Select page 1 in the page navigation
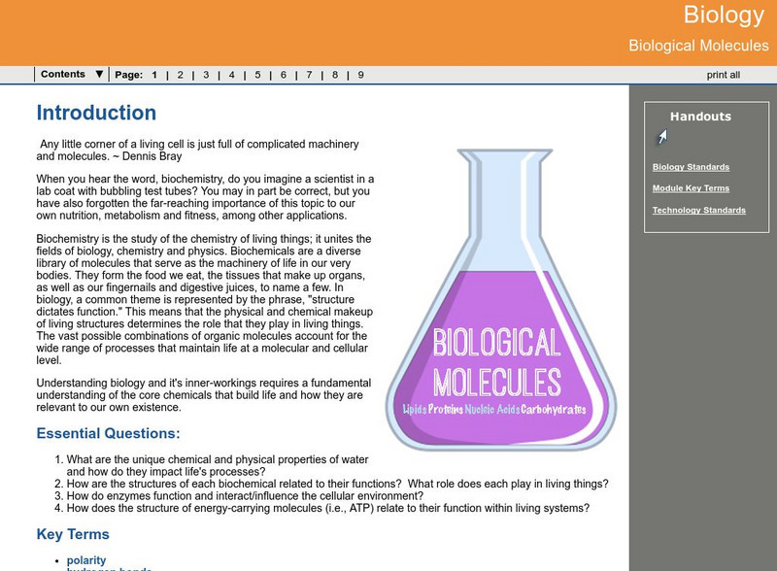Viewport: 777px width, 571px height. 155,73
